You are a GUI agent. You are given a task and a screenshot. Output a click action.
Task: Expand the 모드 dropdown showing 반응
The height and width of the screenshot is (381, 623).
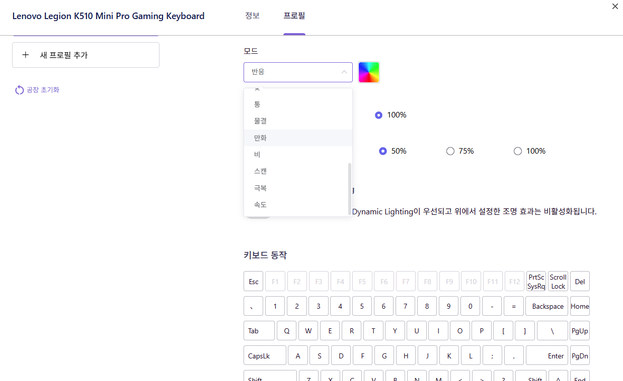tap(298, 72)
